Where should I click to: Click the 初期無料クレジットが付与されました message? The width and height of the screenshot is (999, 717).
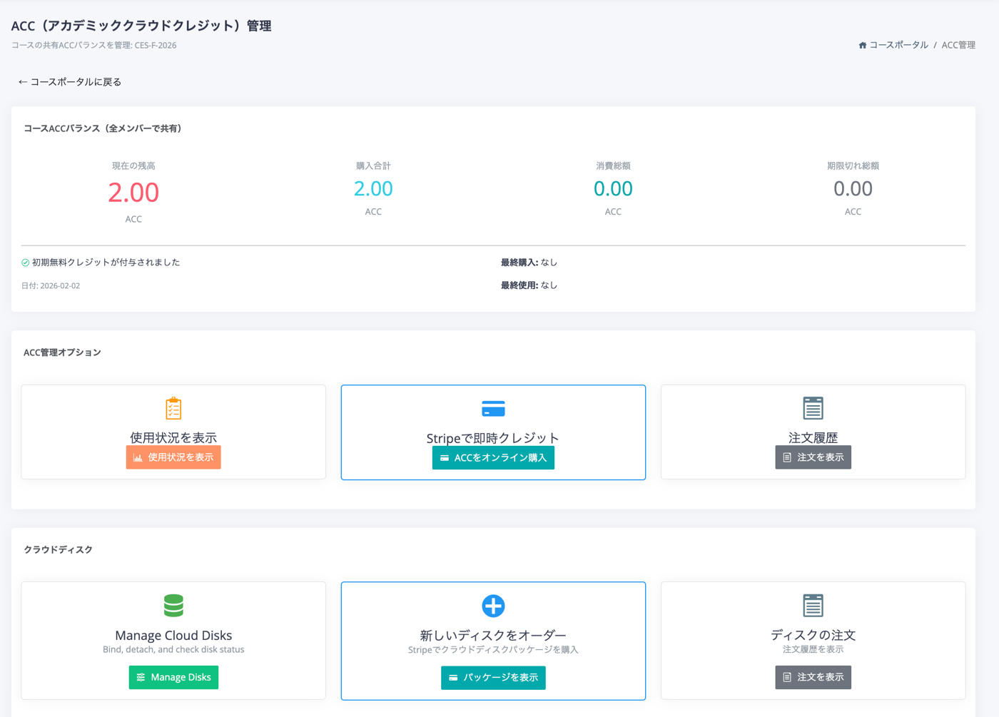(x=106, y=263)
